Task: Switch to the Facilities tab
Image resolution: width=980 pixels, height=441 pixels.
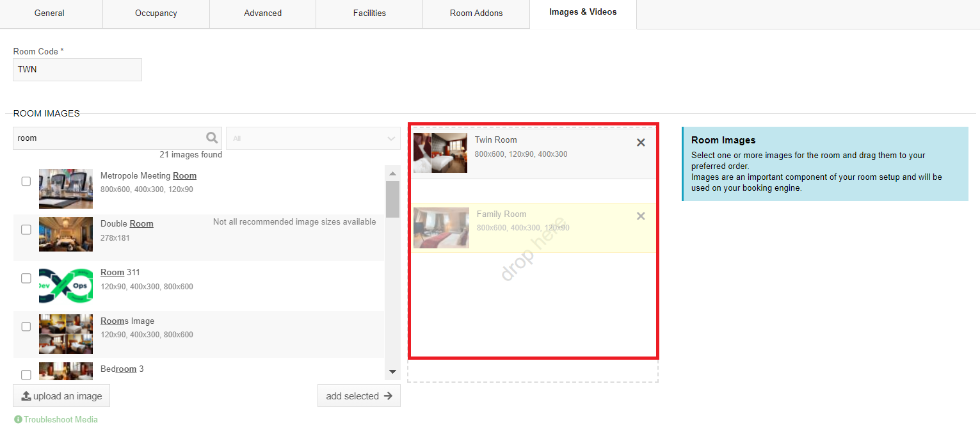Action: 369,13
